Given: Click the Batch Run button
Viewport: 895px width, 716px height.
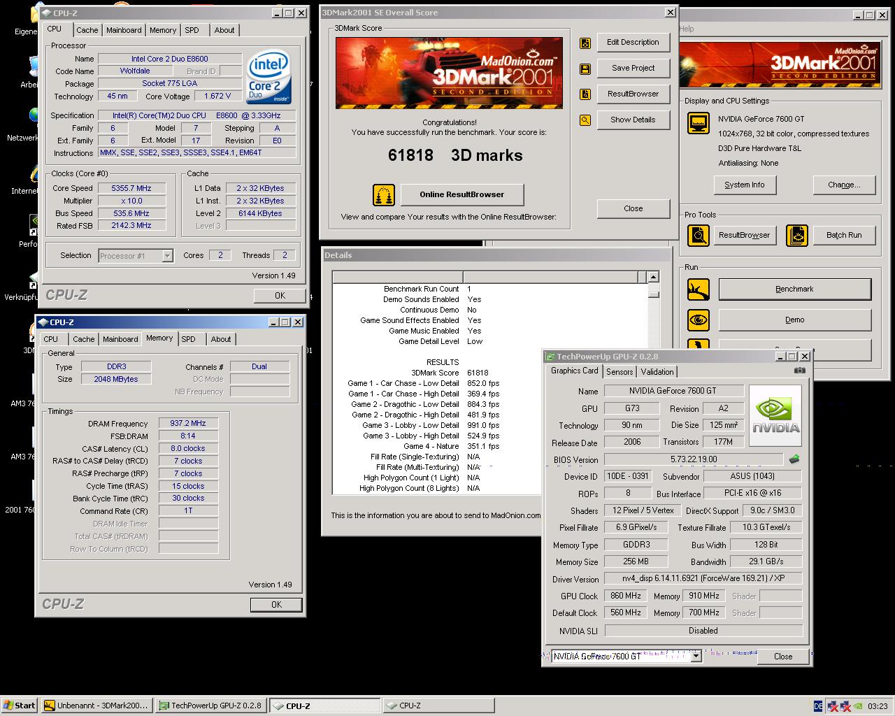Looking at the screenshot, I should click(844, 236).
